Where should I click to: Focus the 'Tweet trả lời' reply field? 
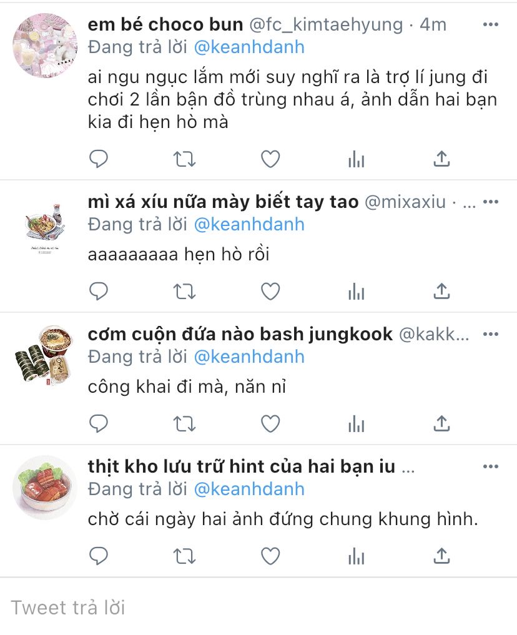point(258,608)
